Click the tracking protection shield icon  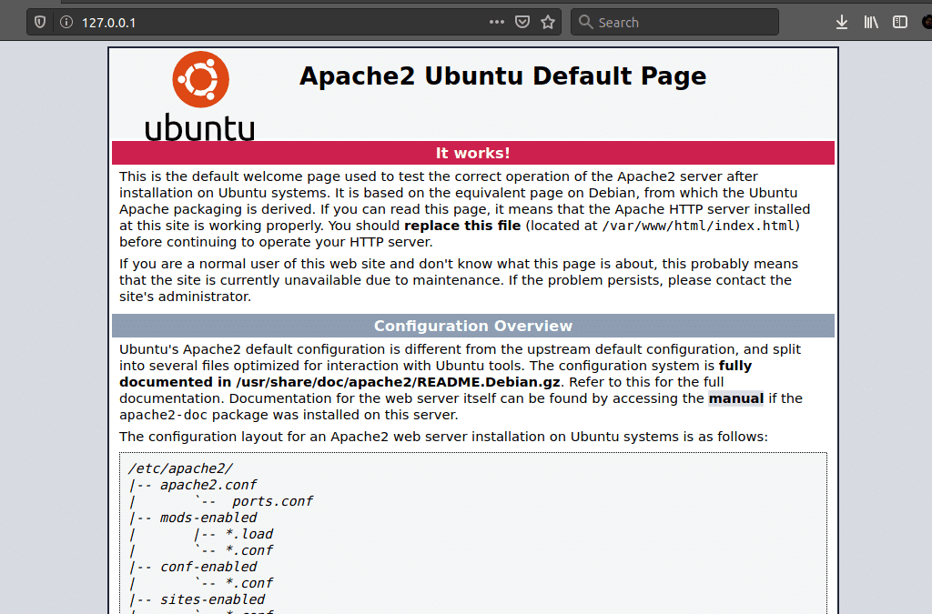[40, 22]
